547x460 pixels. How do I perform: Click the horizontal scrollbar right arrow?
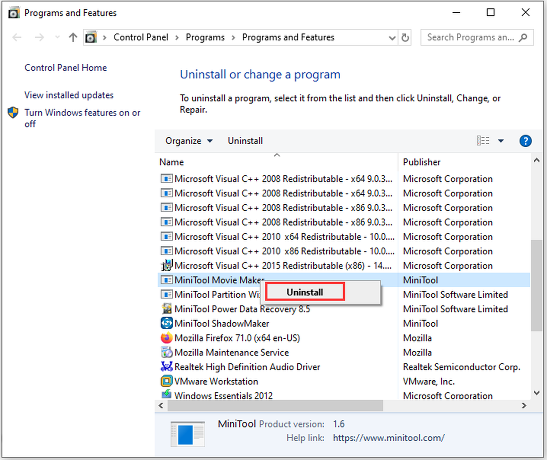click(x=524, y=405)
